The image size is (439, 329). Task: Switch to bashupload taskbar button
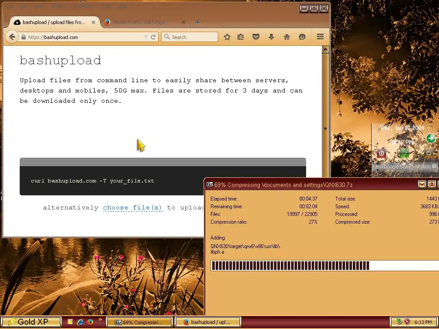coord(208,322)
